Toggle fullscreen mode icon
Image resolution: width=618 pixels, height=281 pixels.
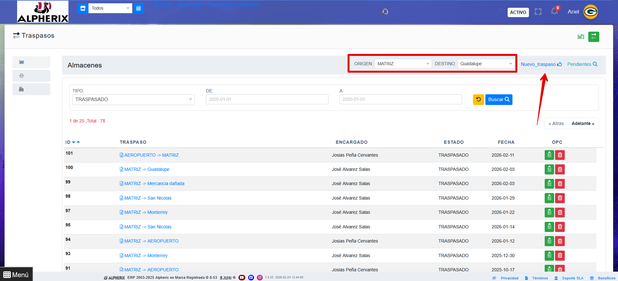(538, 12)
